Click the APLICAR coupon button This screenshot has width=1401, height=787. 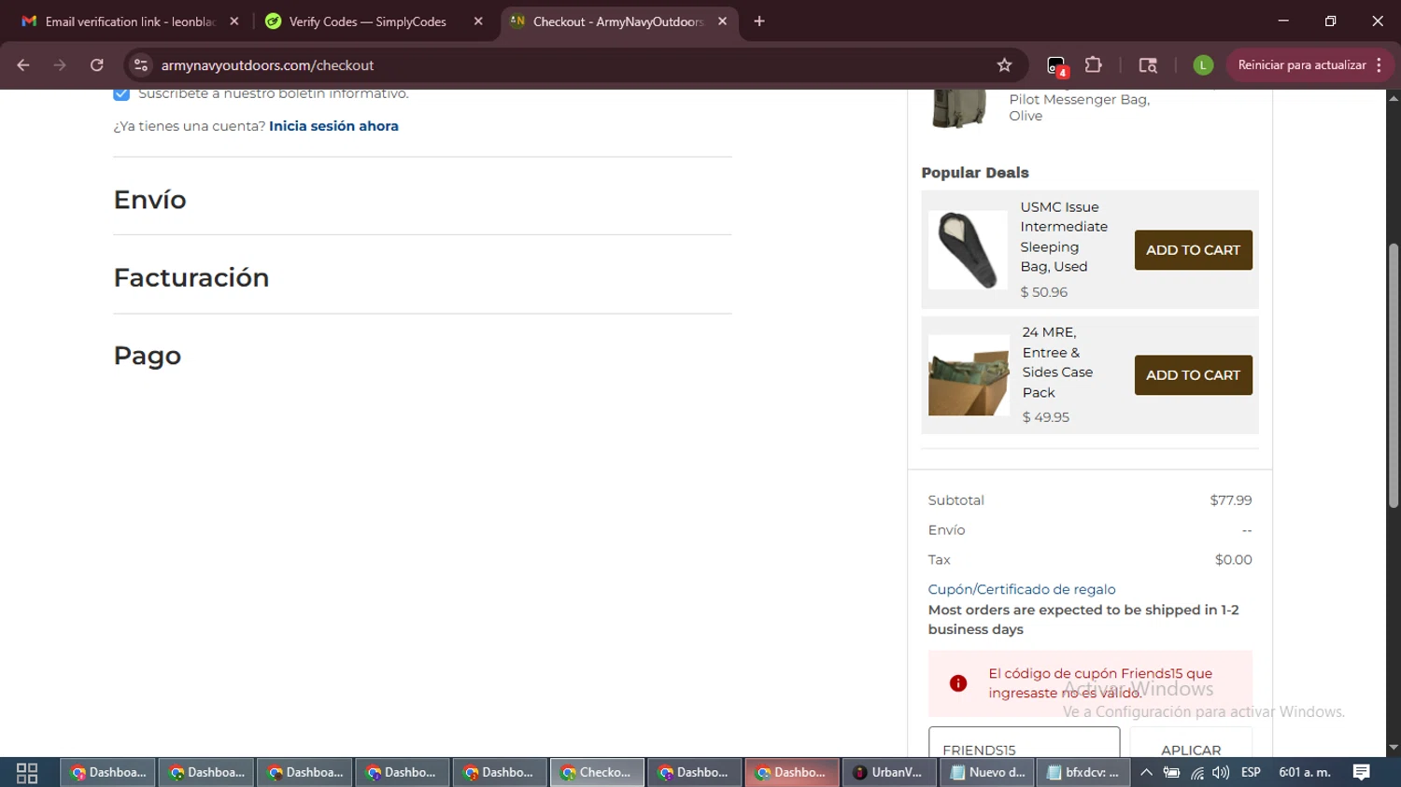coord(1191,743)
